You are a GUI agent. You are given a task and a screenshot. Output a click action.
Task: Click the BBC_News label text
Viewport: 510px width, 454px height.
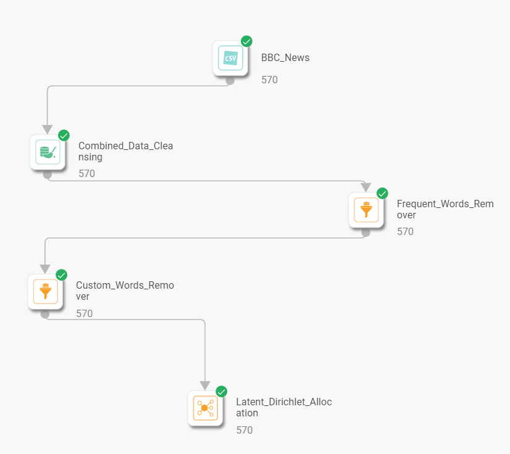point(285,58)
